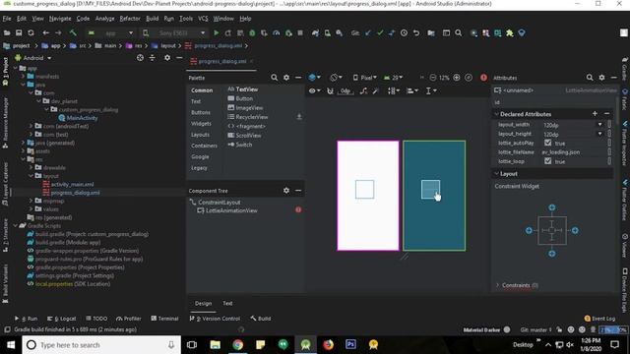Zoom out the design surface

tap(433, 78)
